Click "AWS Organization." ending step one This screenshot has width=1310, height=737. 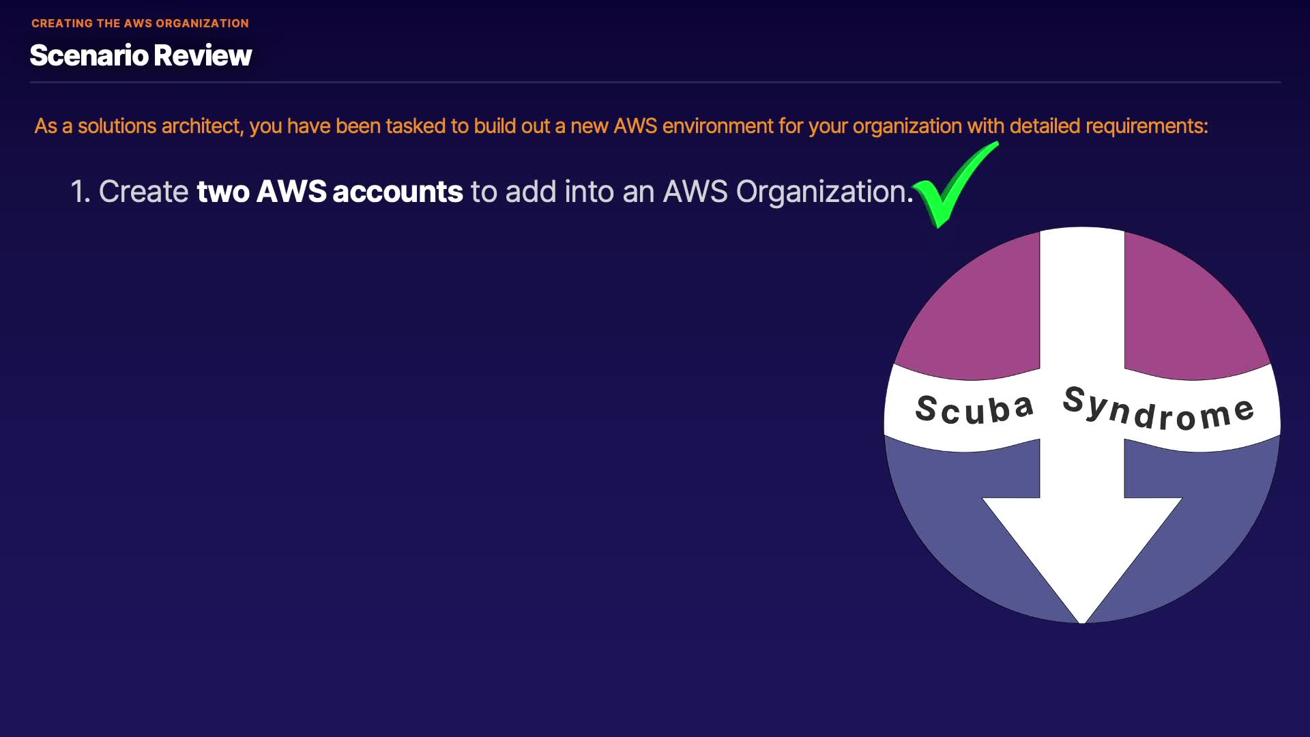click(x=788, y=192)
